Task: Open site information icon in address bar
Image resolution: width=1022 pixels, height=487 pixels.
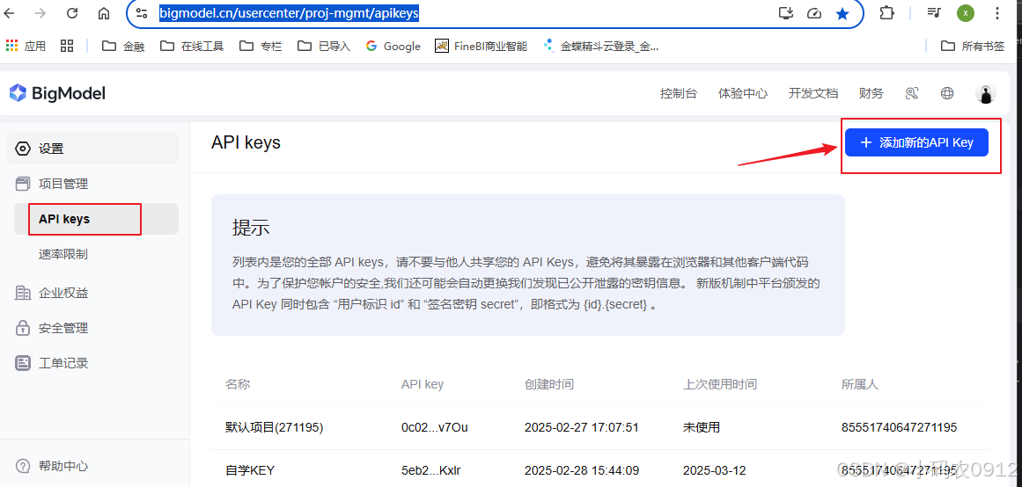Action: coord(142,13)
